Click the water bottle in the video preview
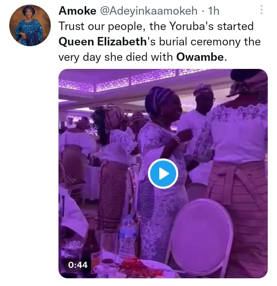Image resolution: width=277 pixels, height=286 pixels. pos(127,237)
